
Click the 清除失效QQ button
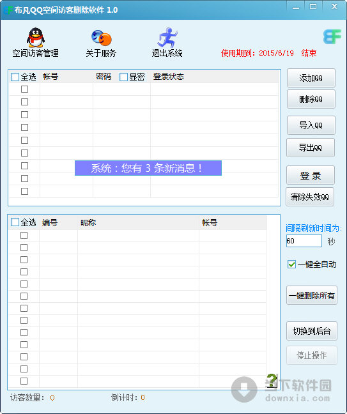(x=310, y=197)
